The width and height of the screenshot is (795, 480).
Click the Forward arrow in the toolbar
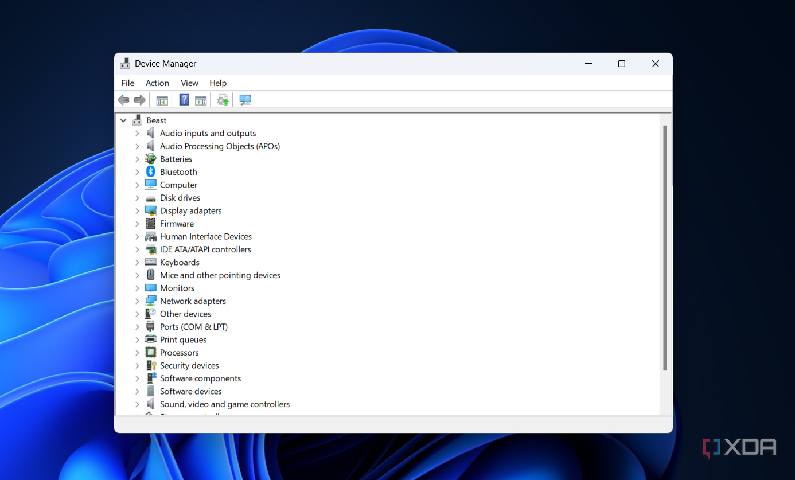click(139, 100)
